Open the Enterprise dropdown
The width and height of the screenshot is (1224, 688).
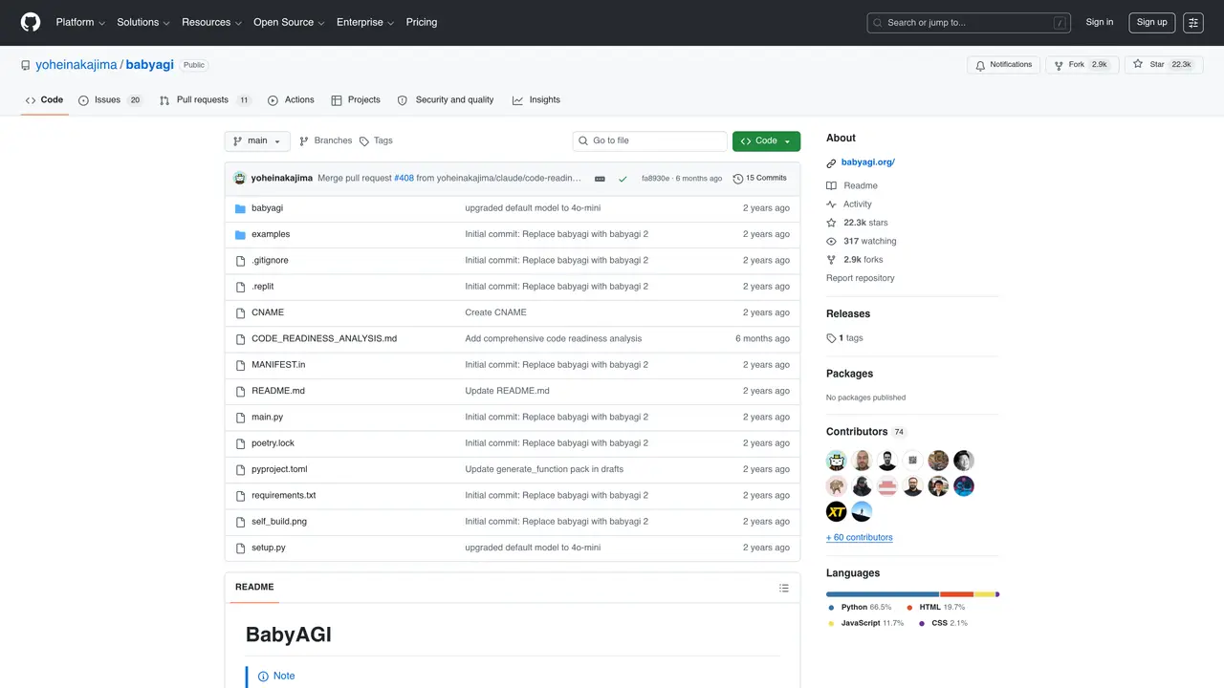point(365,22)
